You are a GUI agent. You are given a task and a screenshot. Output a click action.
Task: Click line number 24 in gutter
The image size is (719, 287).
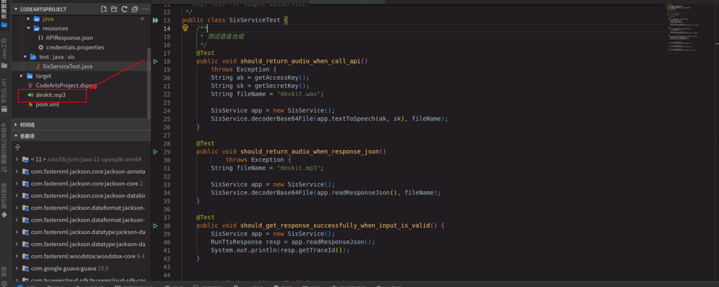point(167,111)
